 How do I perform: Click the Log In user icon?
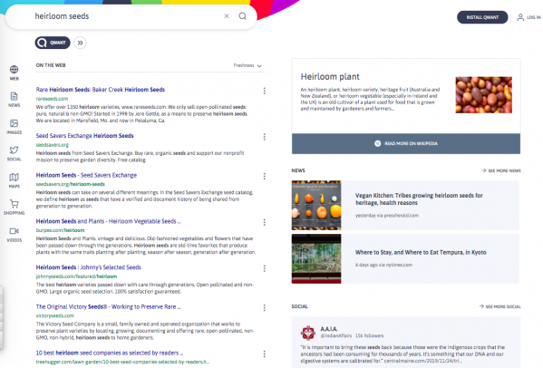(x=520, y=17)
